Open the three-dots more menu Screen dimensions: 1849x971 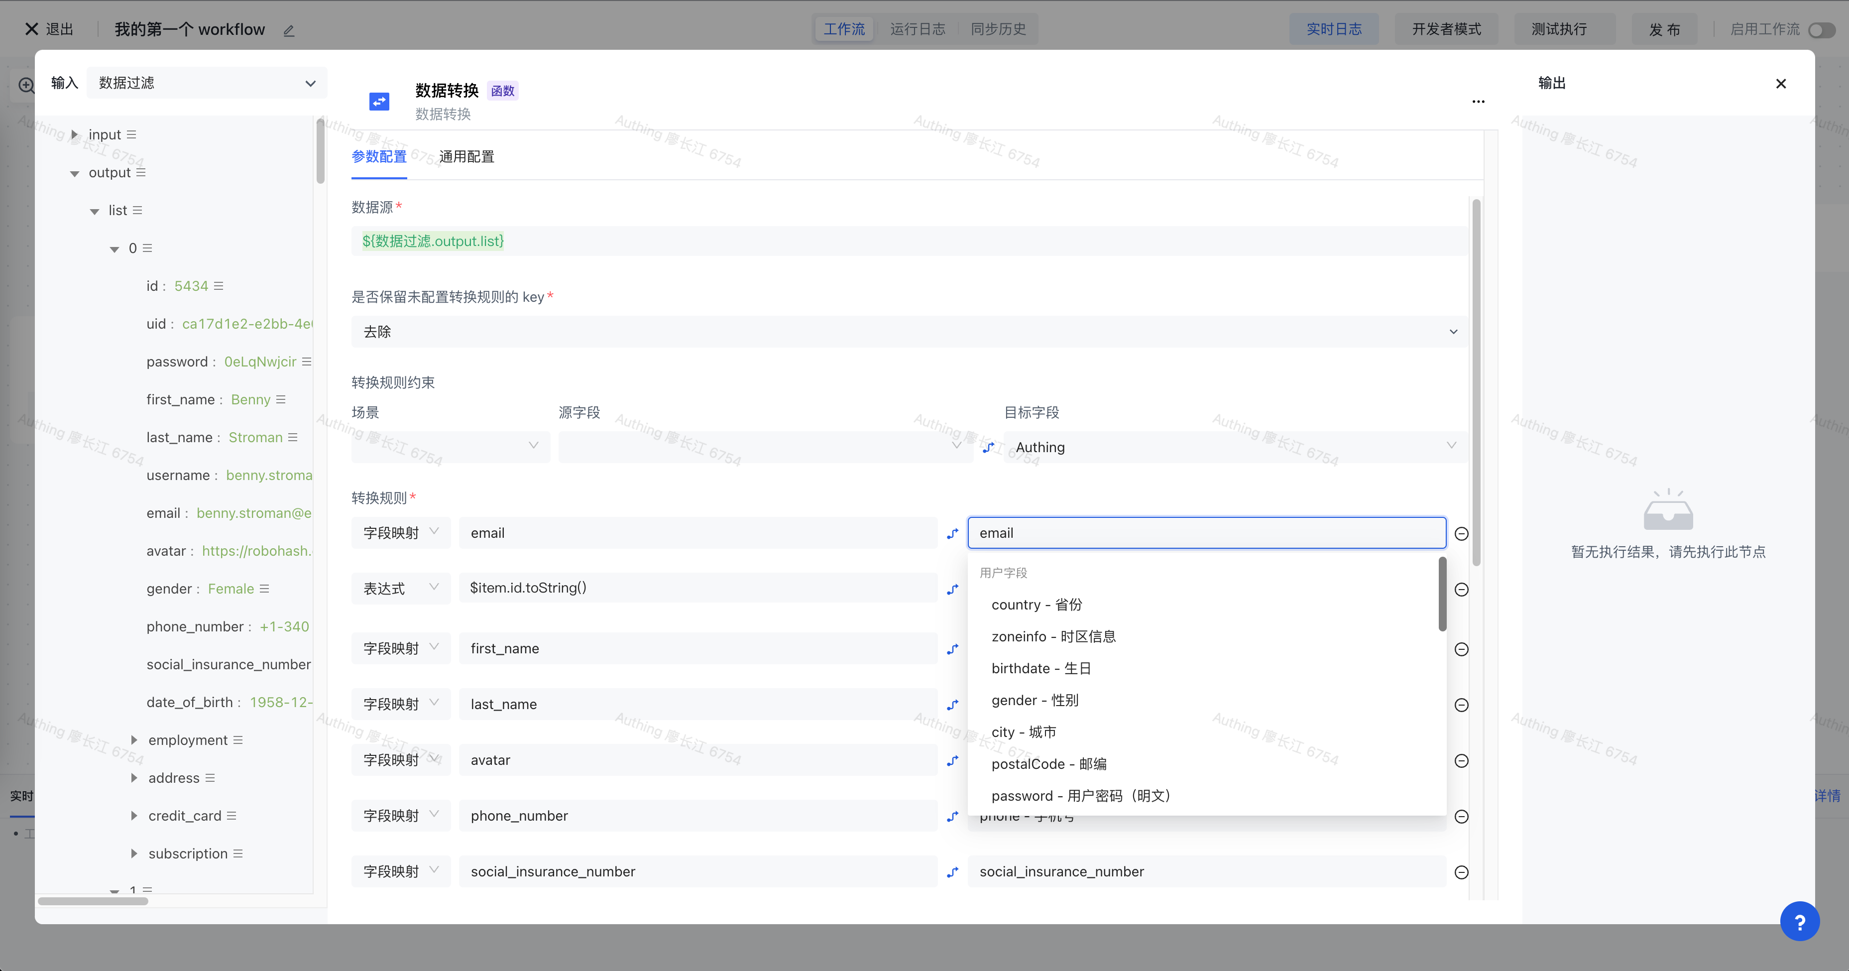coord(1478,101)
